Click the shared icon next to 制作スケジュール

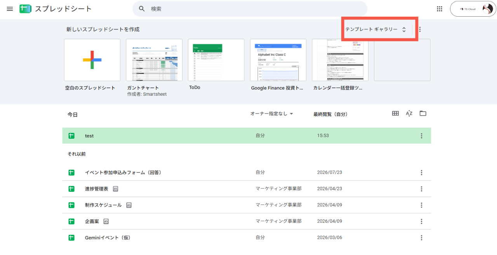pyautogui.click(x=129, y=205)
